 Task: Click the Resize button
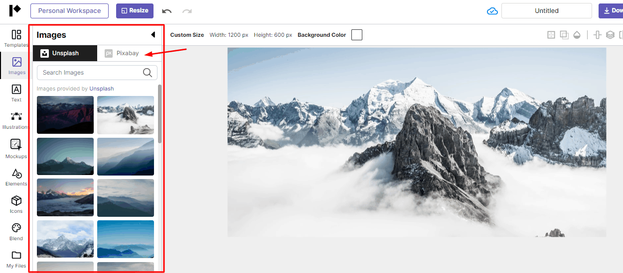click(x=135, y=11)
